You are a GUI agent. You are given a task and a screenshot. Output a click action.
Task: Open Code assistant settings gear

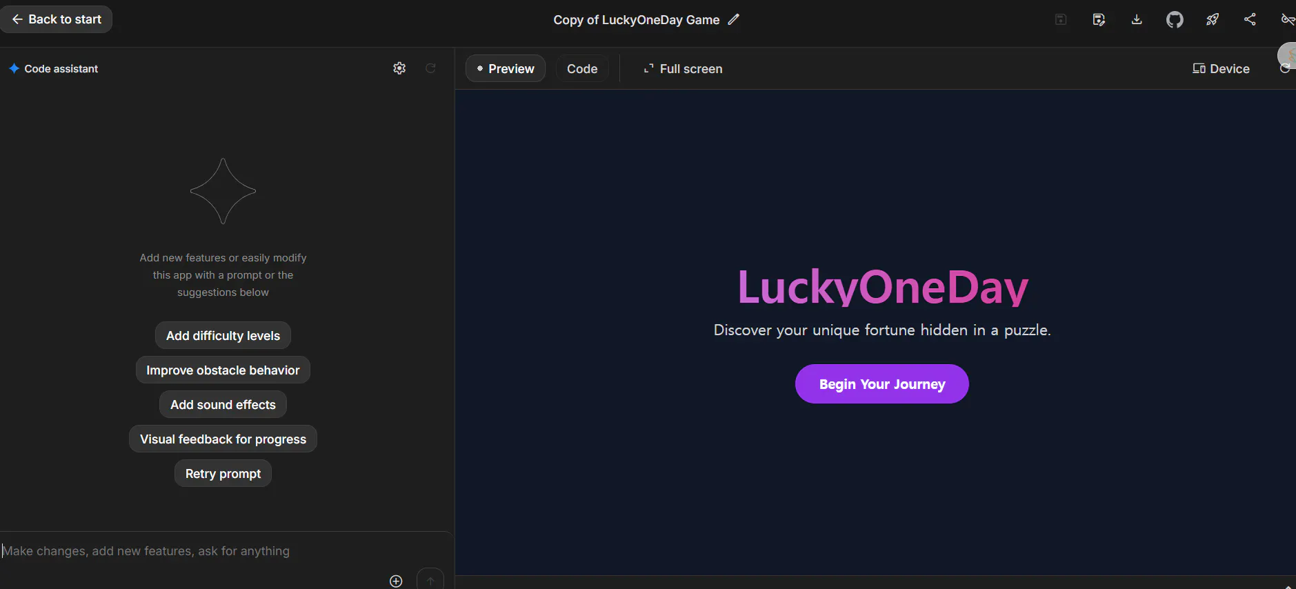pyautogui.click(x=399, y=68)
